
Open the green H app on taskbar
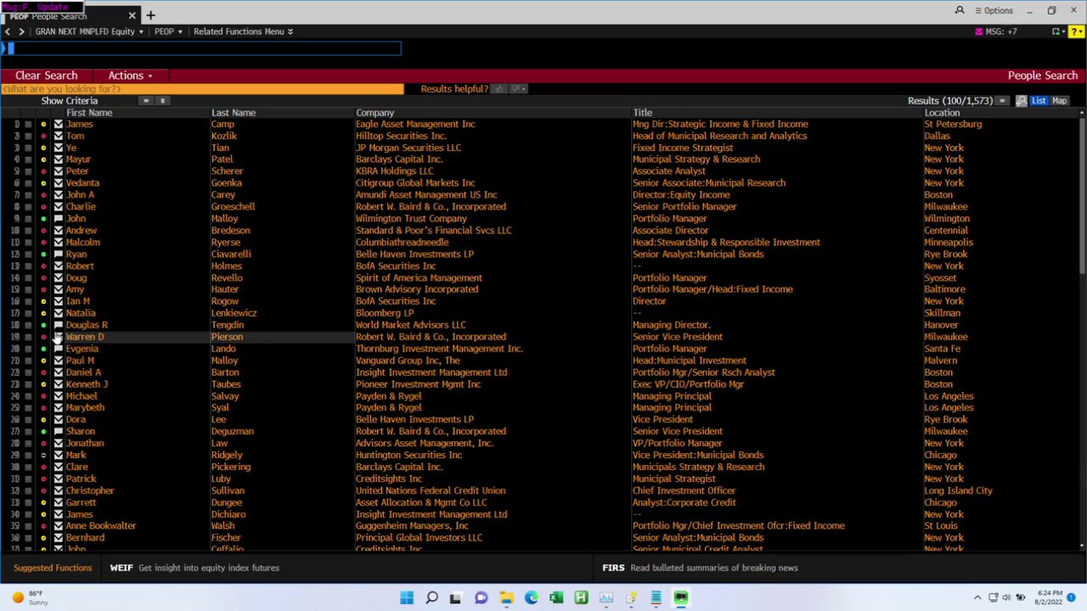click(581, 598)
